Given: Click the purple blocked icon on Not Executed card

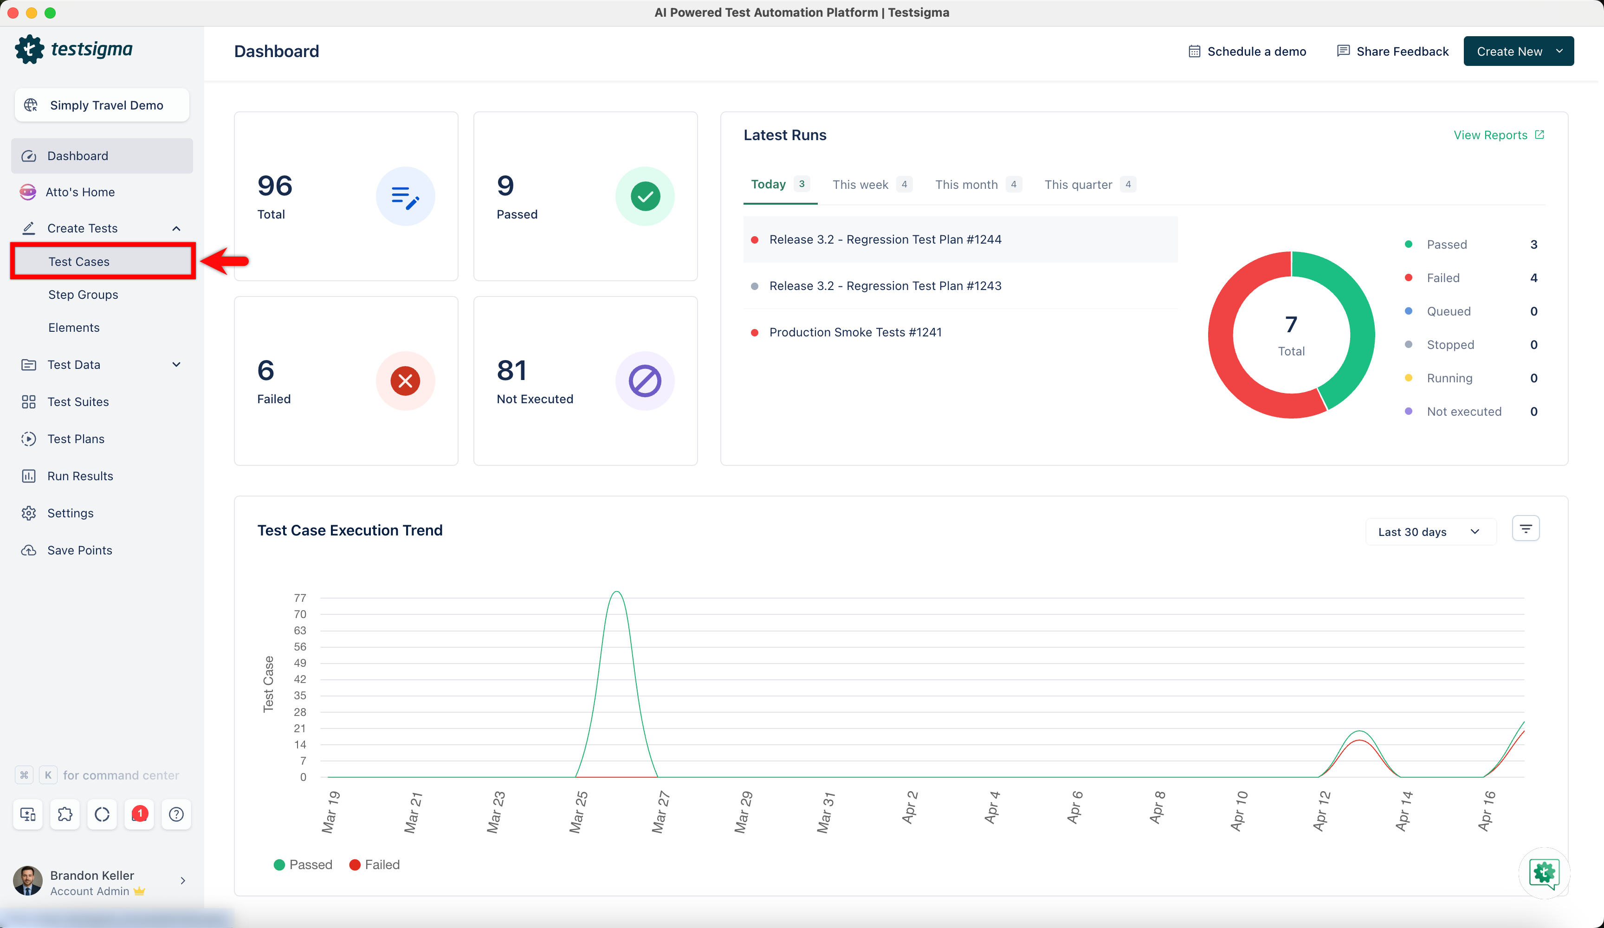Looking at the screenshot, I should 645,381.
